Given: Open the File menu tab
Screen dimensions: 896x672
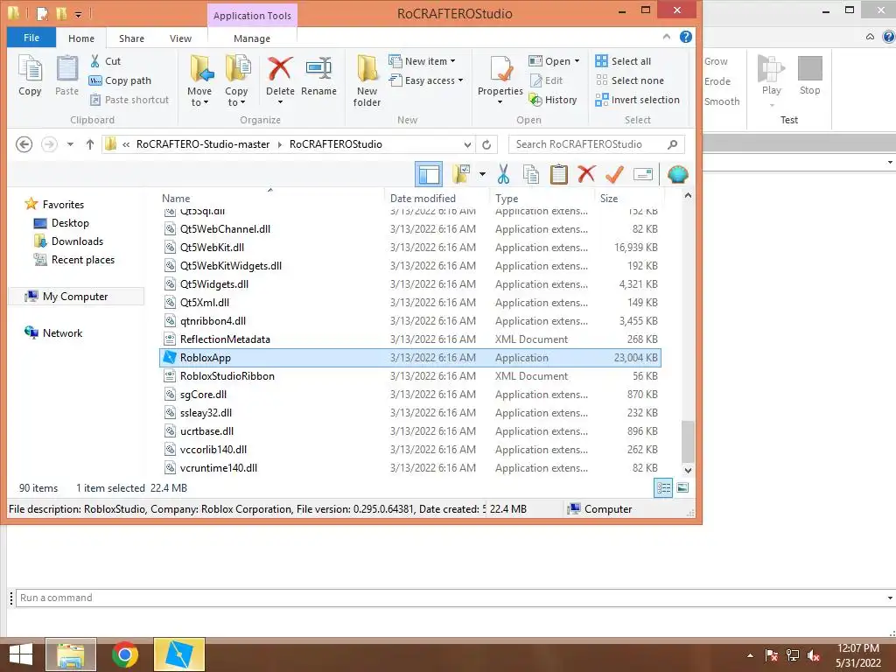Looking at the screenshot, I should [31, 38].
